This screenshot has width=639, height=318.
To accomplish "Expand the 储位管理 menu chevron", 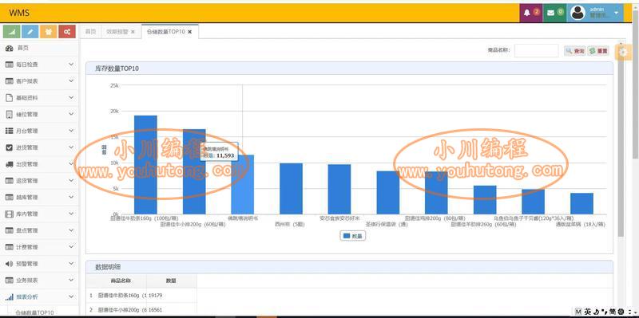I will [x=71, y=114].
